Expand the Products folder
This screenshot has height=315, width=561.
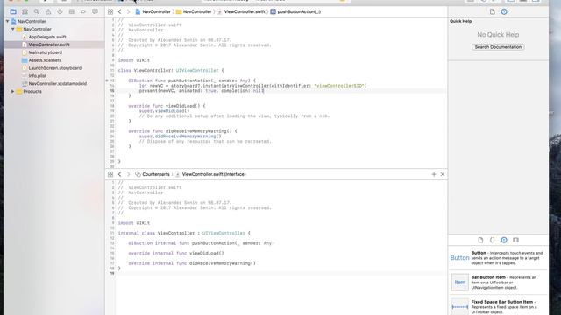pos(13,91)
